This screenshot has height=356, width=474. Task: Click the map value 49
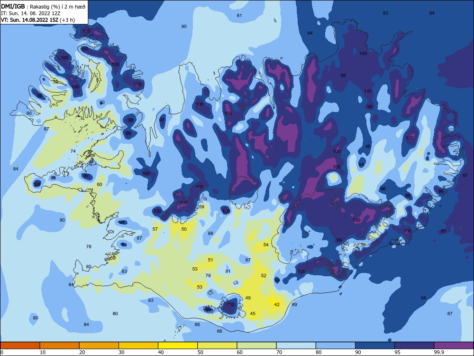point(248,298)
